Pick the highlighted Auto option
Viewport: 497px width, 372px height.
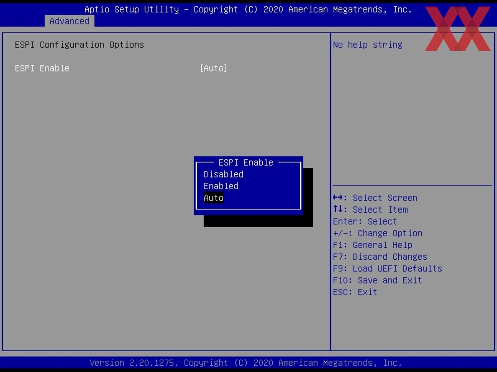[x=213, y=198]
